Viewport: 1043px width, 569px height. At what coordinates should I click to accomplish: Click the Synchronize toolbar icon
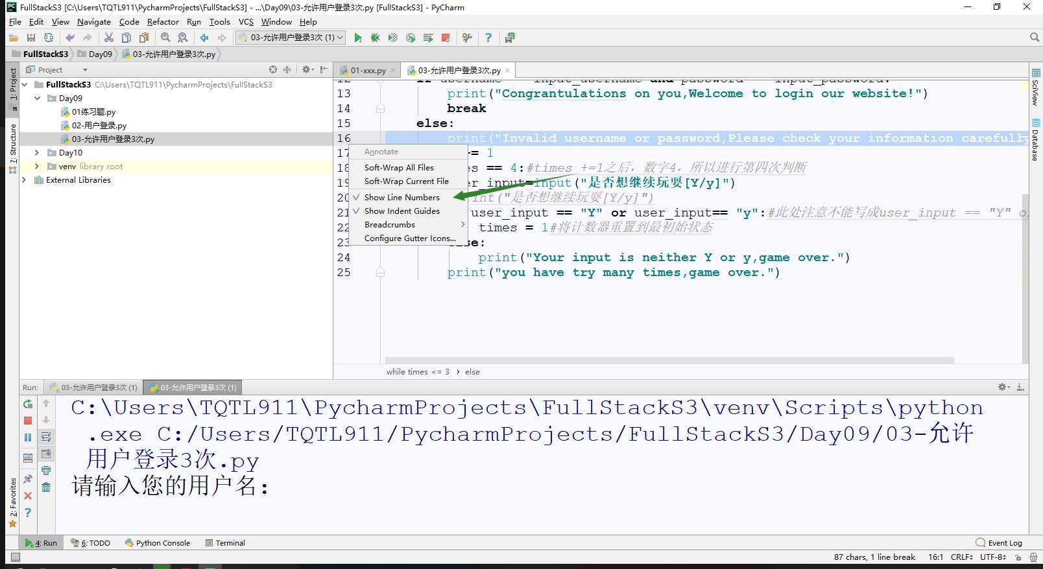[x=49, y=38]
